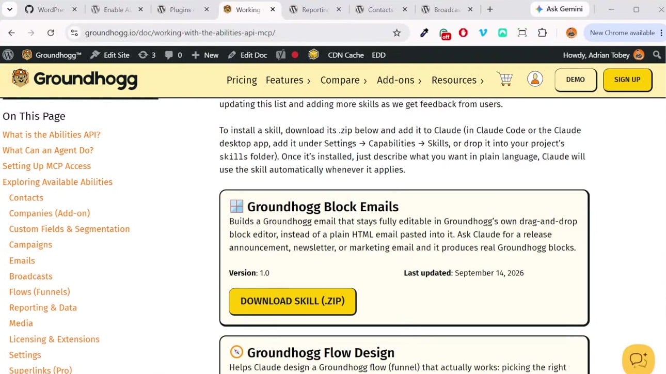The image size is (666, 374).
Task: Click Edit Doc in admin bar
Action: [x=248, y=55]
